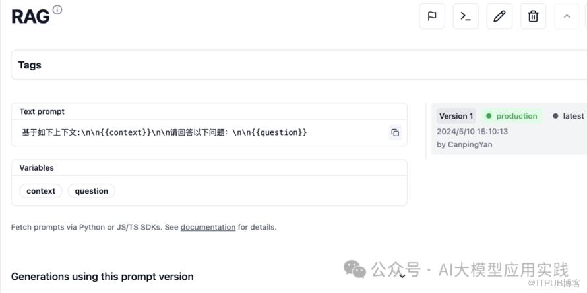This screenshot has height=293, width=587.
Task: Select Version 1 label
Action: [456, 116]
